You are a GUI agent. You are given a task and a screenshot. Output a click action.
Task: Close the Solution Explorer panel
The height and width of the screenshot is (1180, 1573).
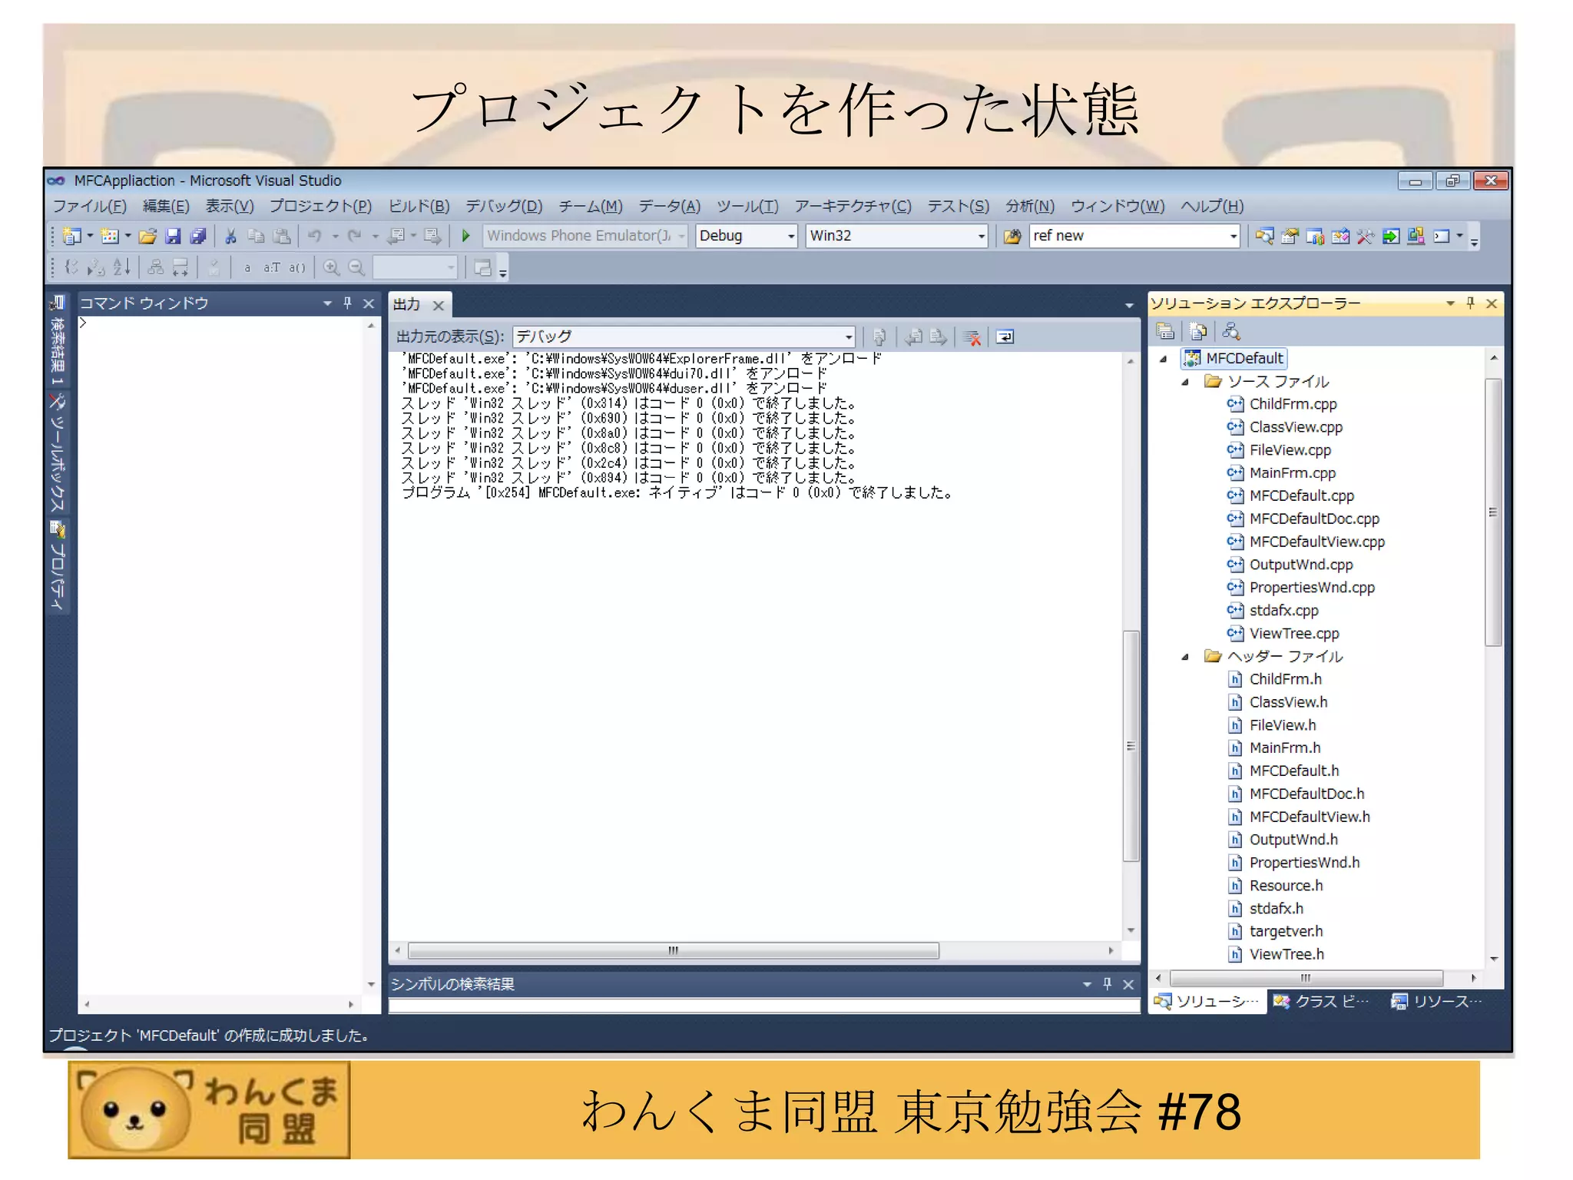(1492, 303)
